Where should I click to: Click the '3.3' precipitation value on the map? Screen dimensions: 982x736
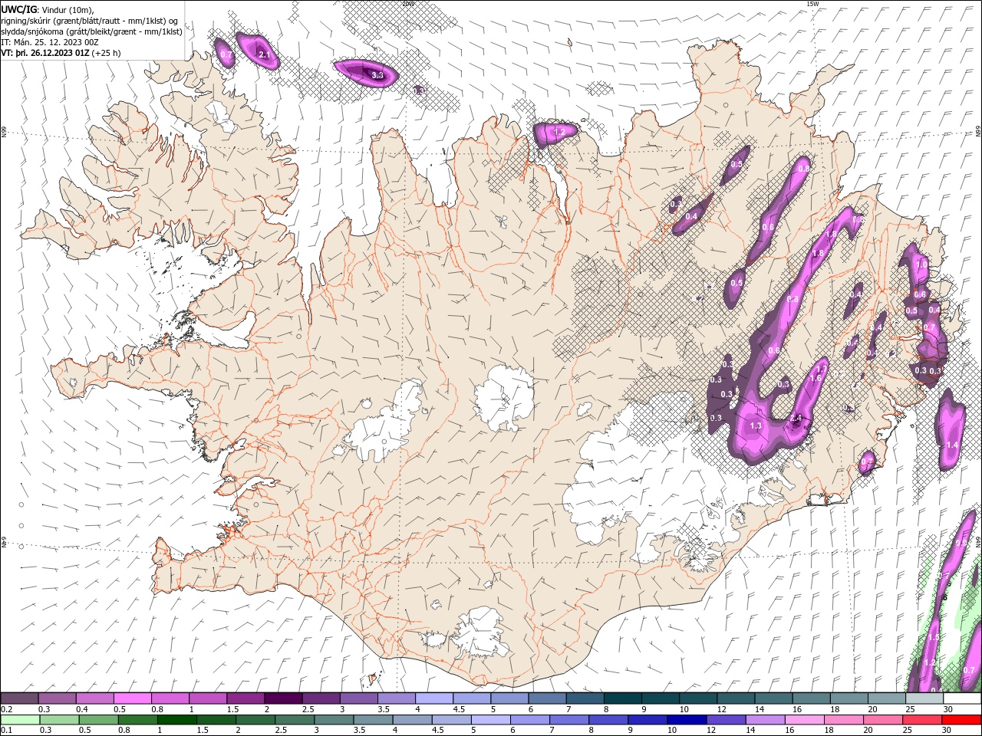[377, 75]
